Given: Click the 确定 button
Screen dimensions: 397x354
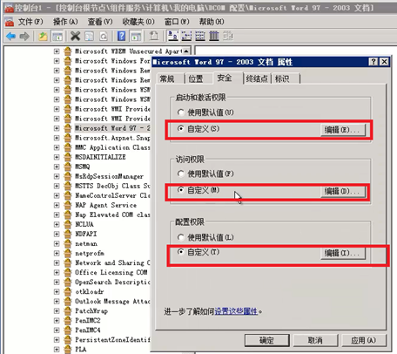Looking at the screenshot, I should [x=267, y=340].
